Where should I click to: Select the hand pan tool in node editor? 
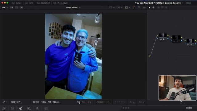(153, 7)
